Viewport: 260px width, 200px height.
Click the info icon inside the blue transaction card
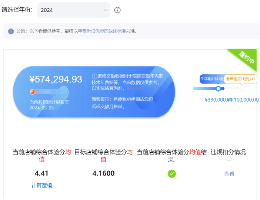click(94, 76)
